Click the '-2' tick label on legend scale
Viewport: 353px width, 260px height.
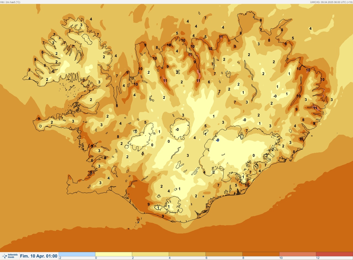click(60, 258)
